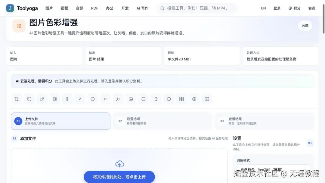The height and width of the screenshot is (183, 325).
Task: Open the 开发 navigation menu
Action: (125, 8)
